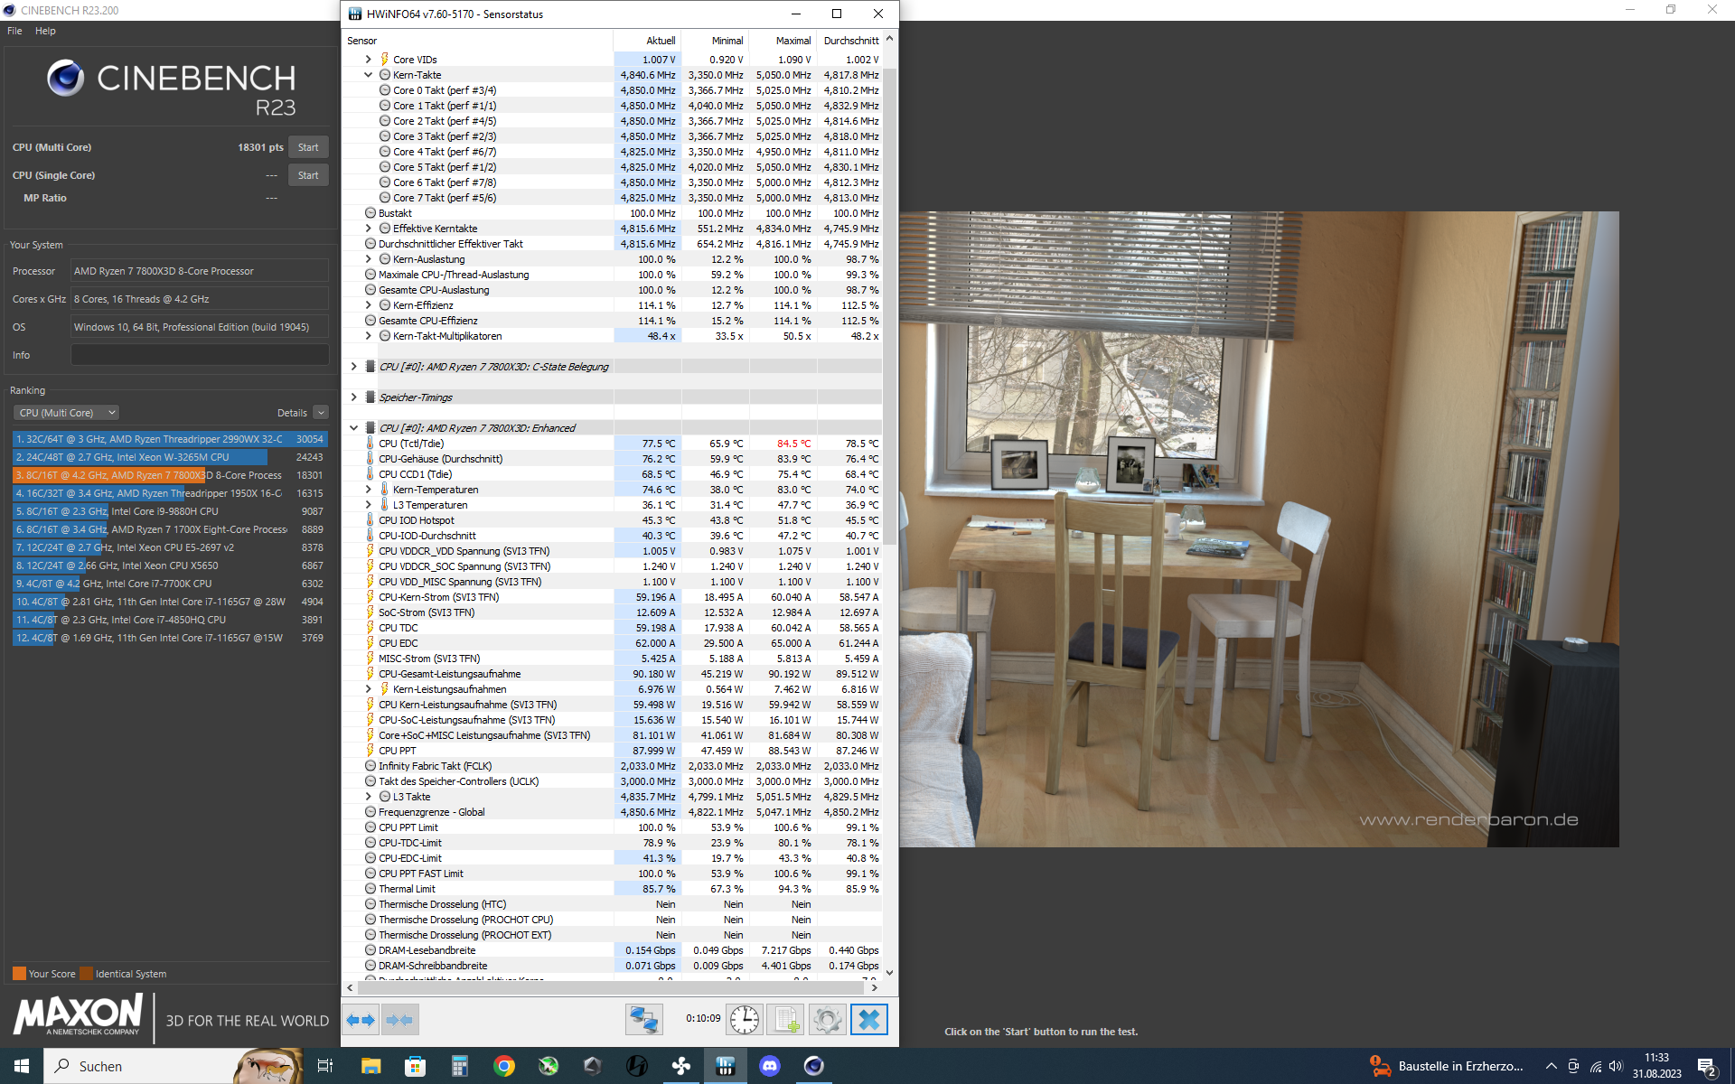Open HWiNFO settings via the gear icon
The height and width of the screenshot is (1084, 1735).
(829, 1019)
